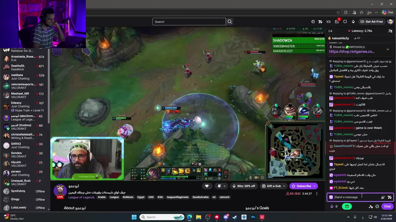The image size is (396, 222).
Task: Expand notification bell dropdown
Action: [225, 186]
